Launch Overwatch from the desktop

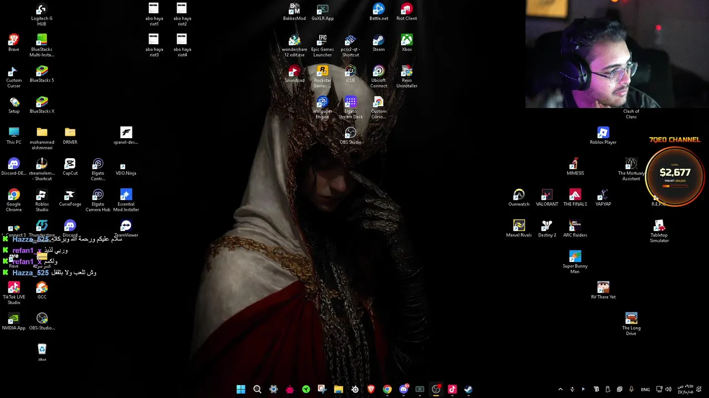point(518,198)
